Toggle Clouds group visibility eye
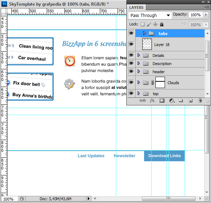Screen dimensions: 211x203 tap(131, 82)
